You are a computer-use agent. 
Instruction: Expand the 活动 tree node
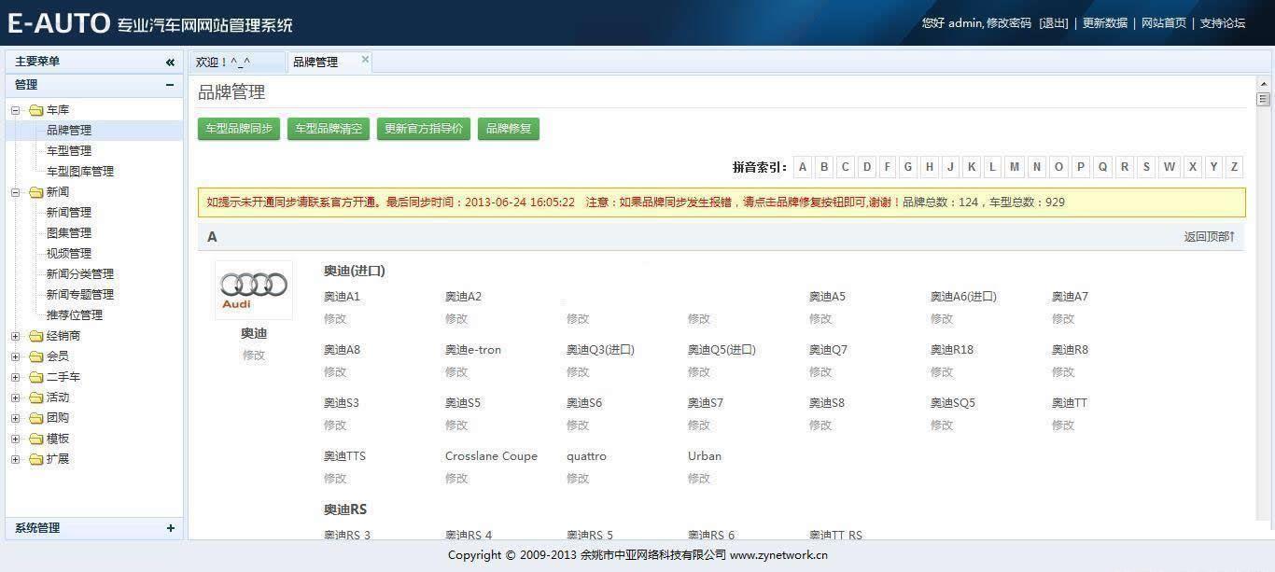(x=15, y=398)
